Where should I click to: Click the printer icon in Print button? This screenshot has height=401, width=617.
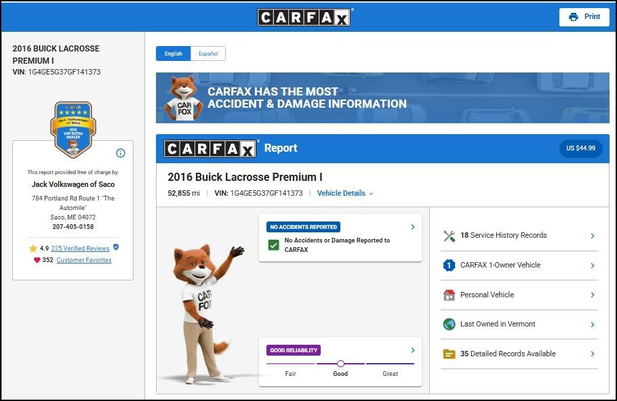(x=574, y=17)
